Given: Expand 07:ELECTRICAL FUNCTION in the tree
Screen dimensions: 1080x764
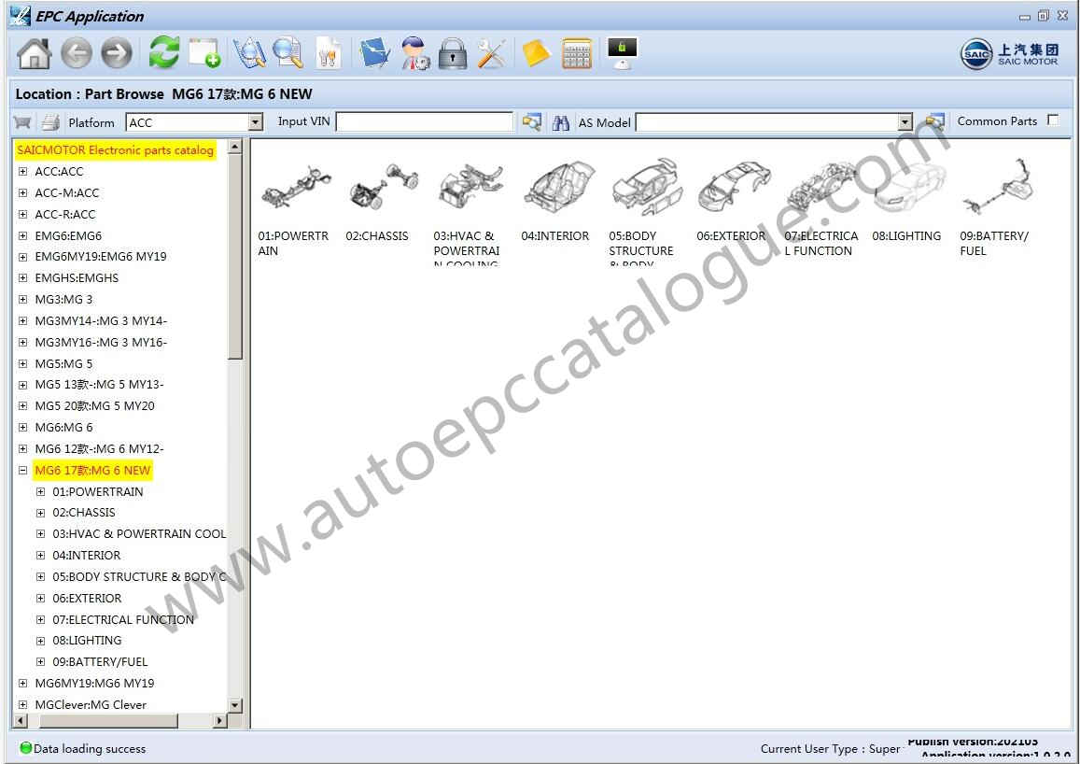Looking at the screenshot, I should pyautogui.click(x=41, y=619).
